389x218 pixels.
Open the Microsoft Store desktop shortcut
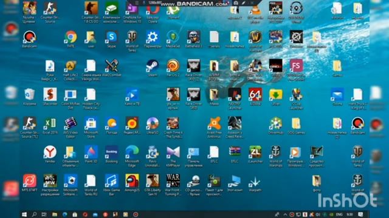(91, 124)
